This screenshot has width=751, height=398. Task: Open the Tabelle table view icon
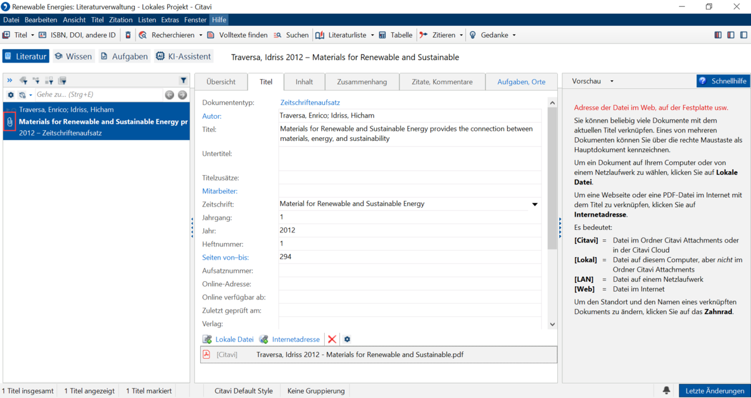(382, 35)
